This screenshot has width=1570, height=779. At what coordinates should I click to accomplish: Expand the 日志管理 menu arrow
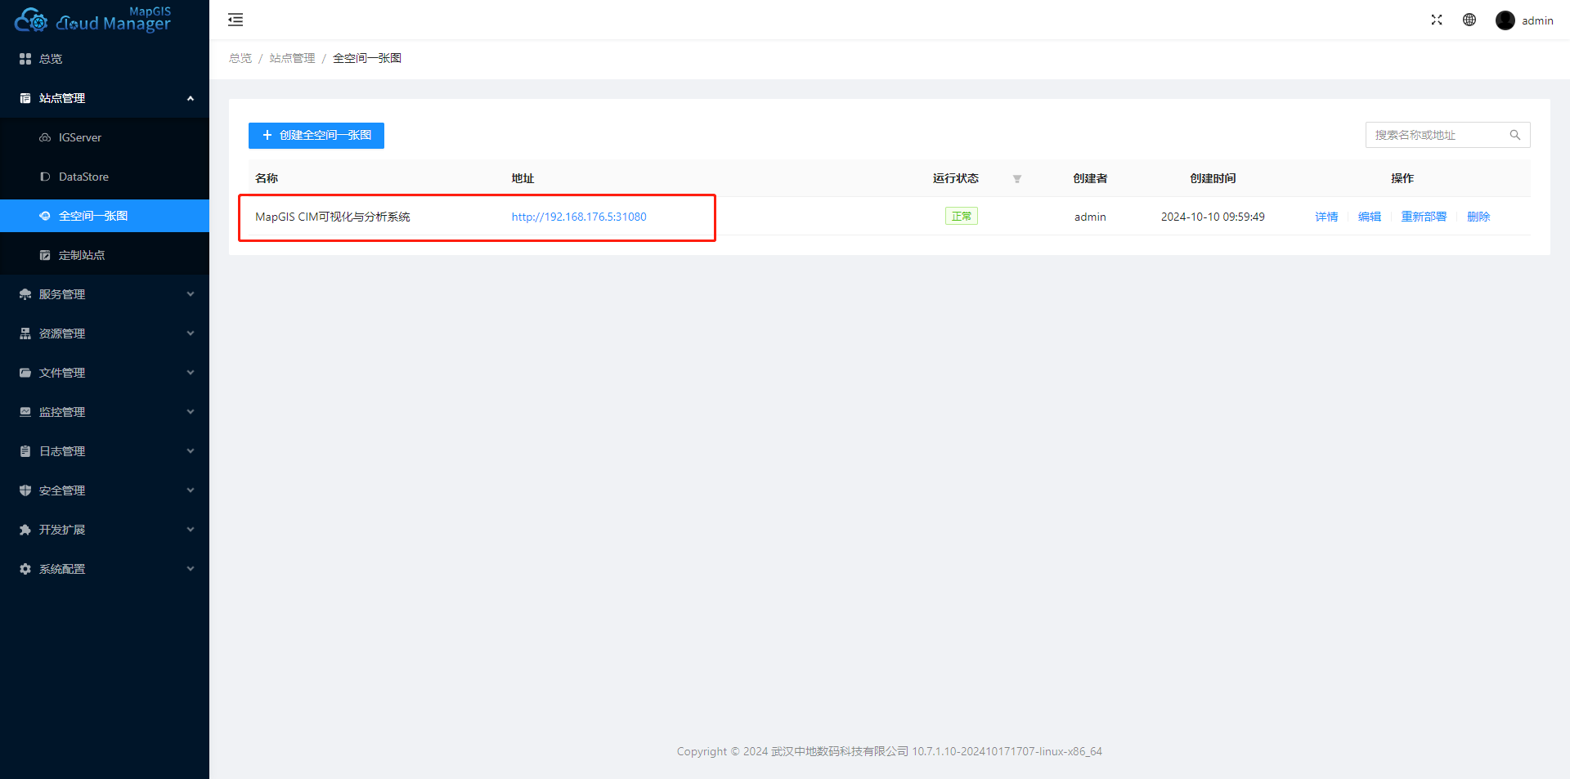click(191, 451)
